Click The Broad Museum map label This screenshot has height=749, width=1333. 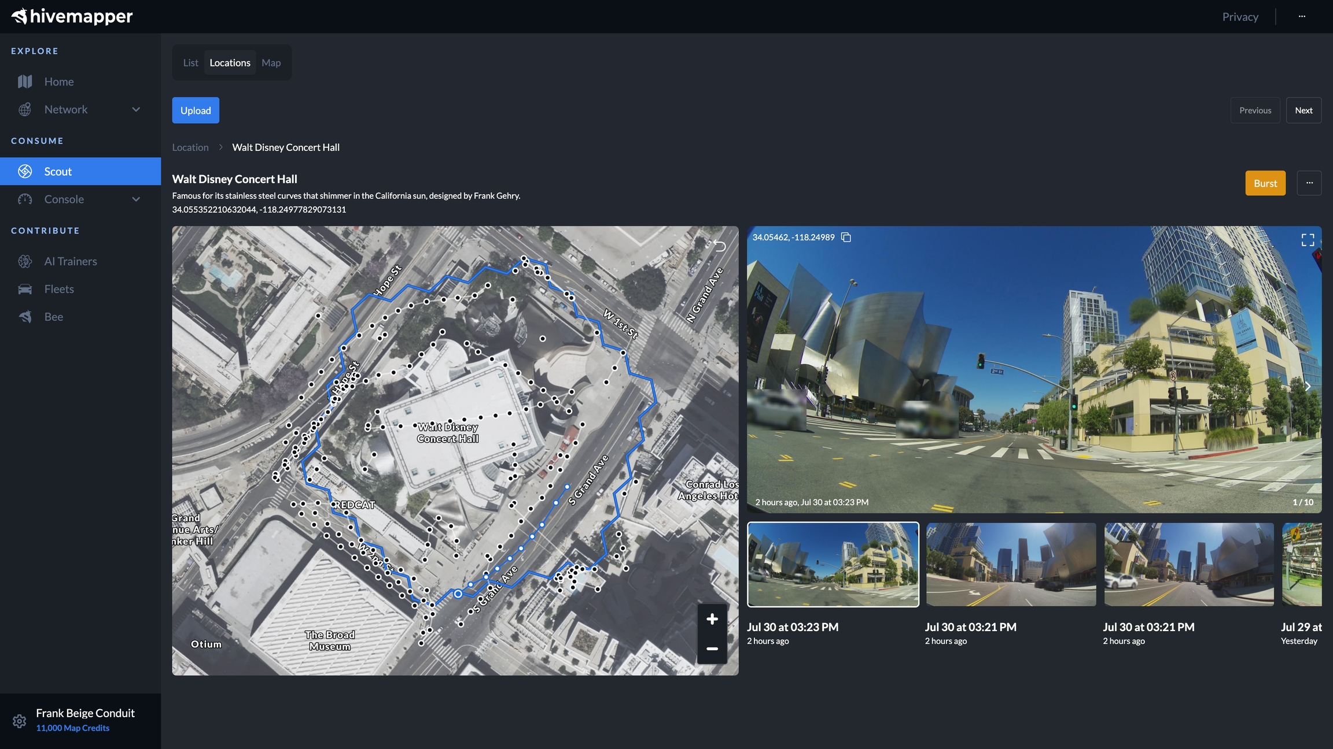[x=330, y=640]
